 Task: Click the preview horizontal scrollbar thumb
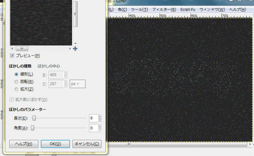coord(22,49)
